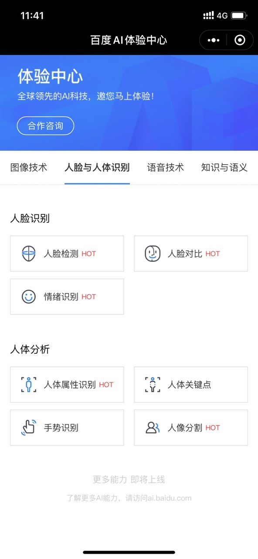Switch to 图像技术 tab

click(29, 167)
